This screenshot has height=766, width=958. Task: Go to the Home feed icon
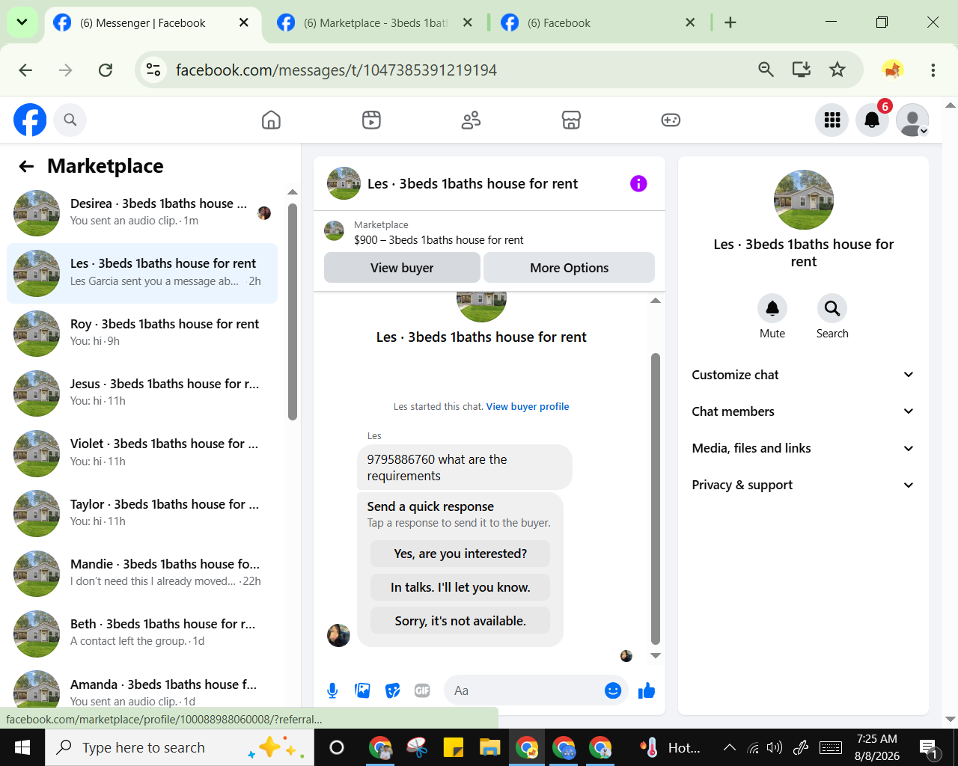(271, 120)
